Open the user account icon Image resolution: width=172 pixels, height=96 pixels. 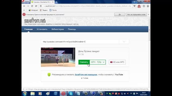[148, 6]
